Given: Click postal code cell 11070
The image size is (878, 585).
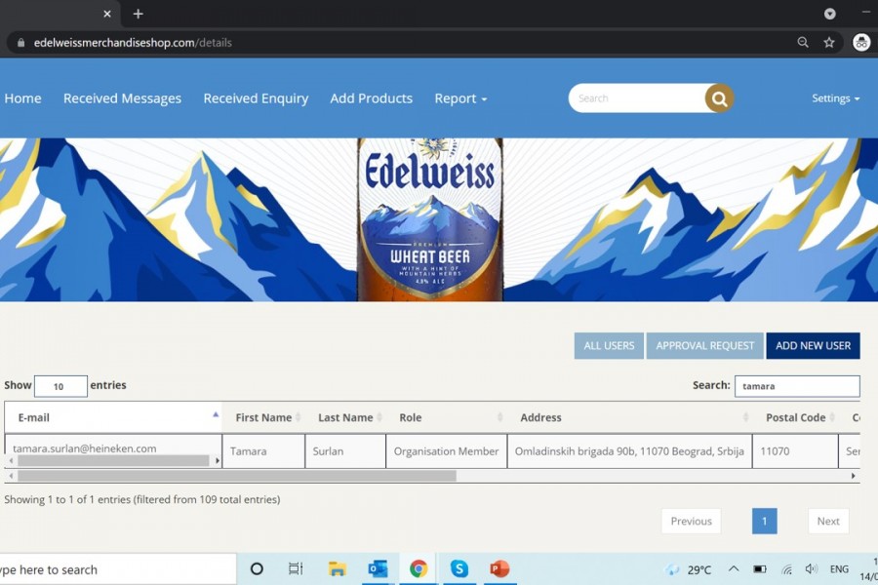Looking at the screenshot, I should click(x=795, y=451).
